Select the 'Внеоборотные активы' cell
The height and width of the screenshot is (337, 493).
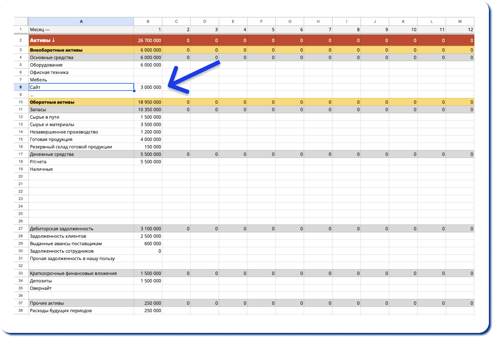81,50
